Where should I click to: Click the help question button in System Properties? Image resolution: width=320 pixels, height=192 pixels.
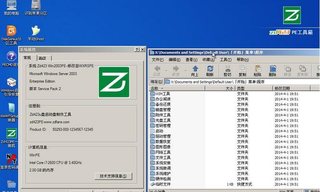pyautogui.click(x=137, y=49)
